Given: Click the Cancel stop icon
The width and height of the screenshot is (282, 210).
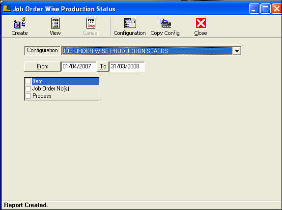Looking at the screenshot, I should pyautogui.click(x=91, y=23).
